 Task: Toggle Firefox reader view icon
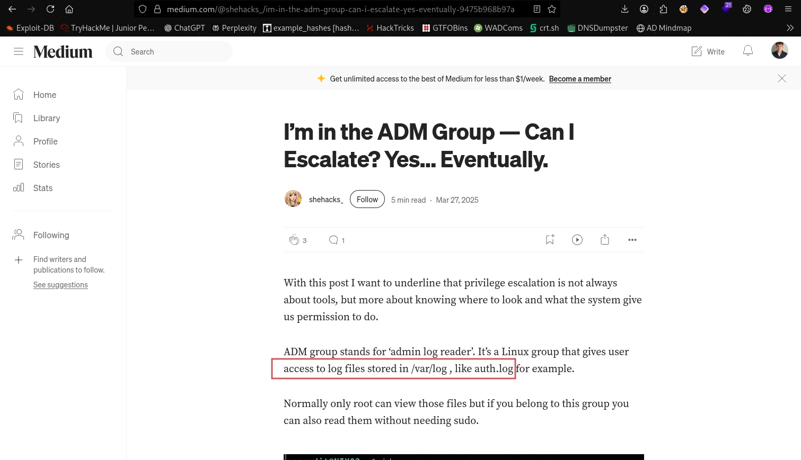click(x=537, y=9)
